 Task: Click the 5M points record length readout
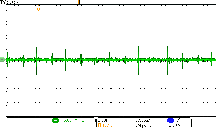tap(144, 125)
